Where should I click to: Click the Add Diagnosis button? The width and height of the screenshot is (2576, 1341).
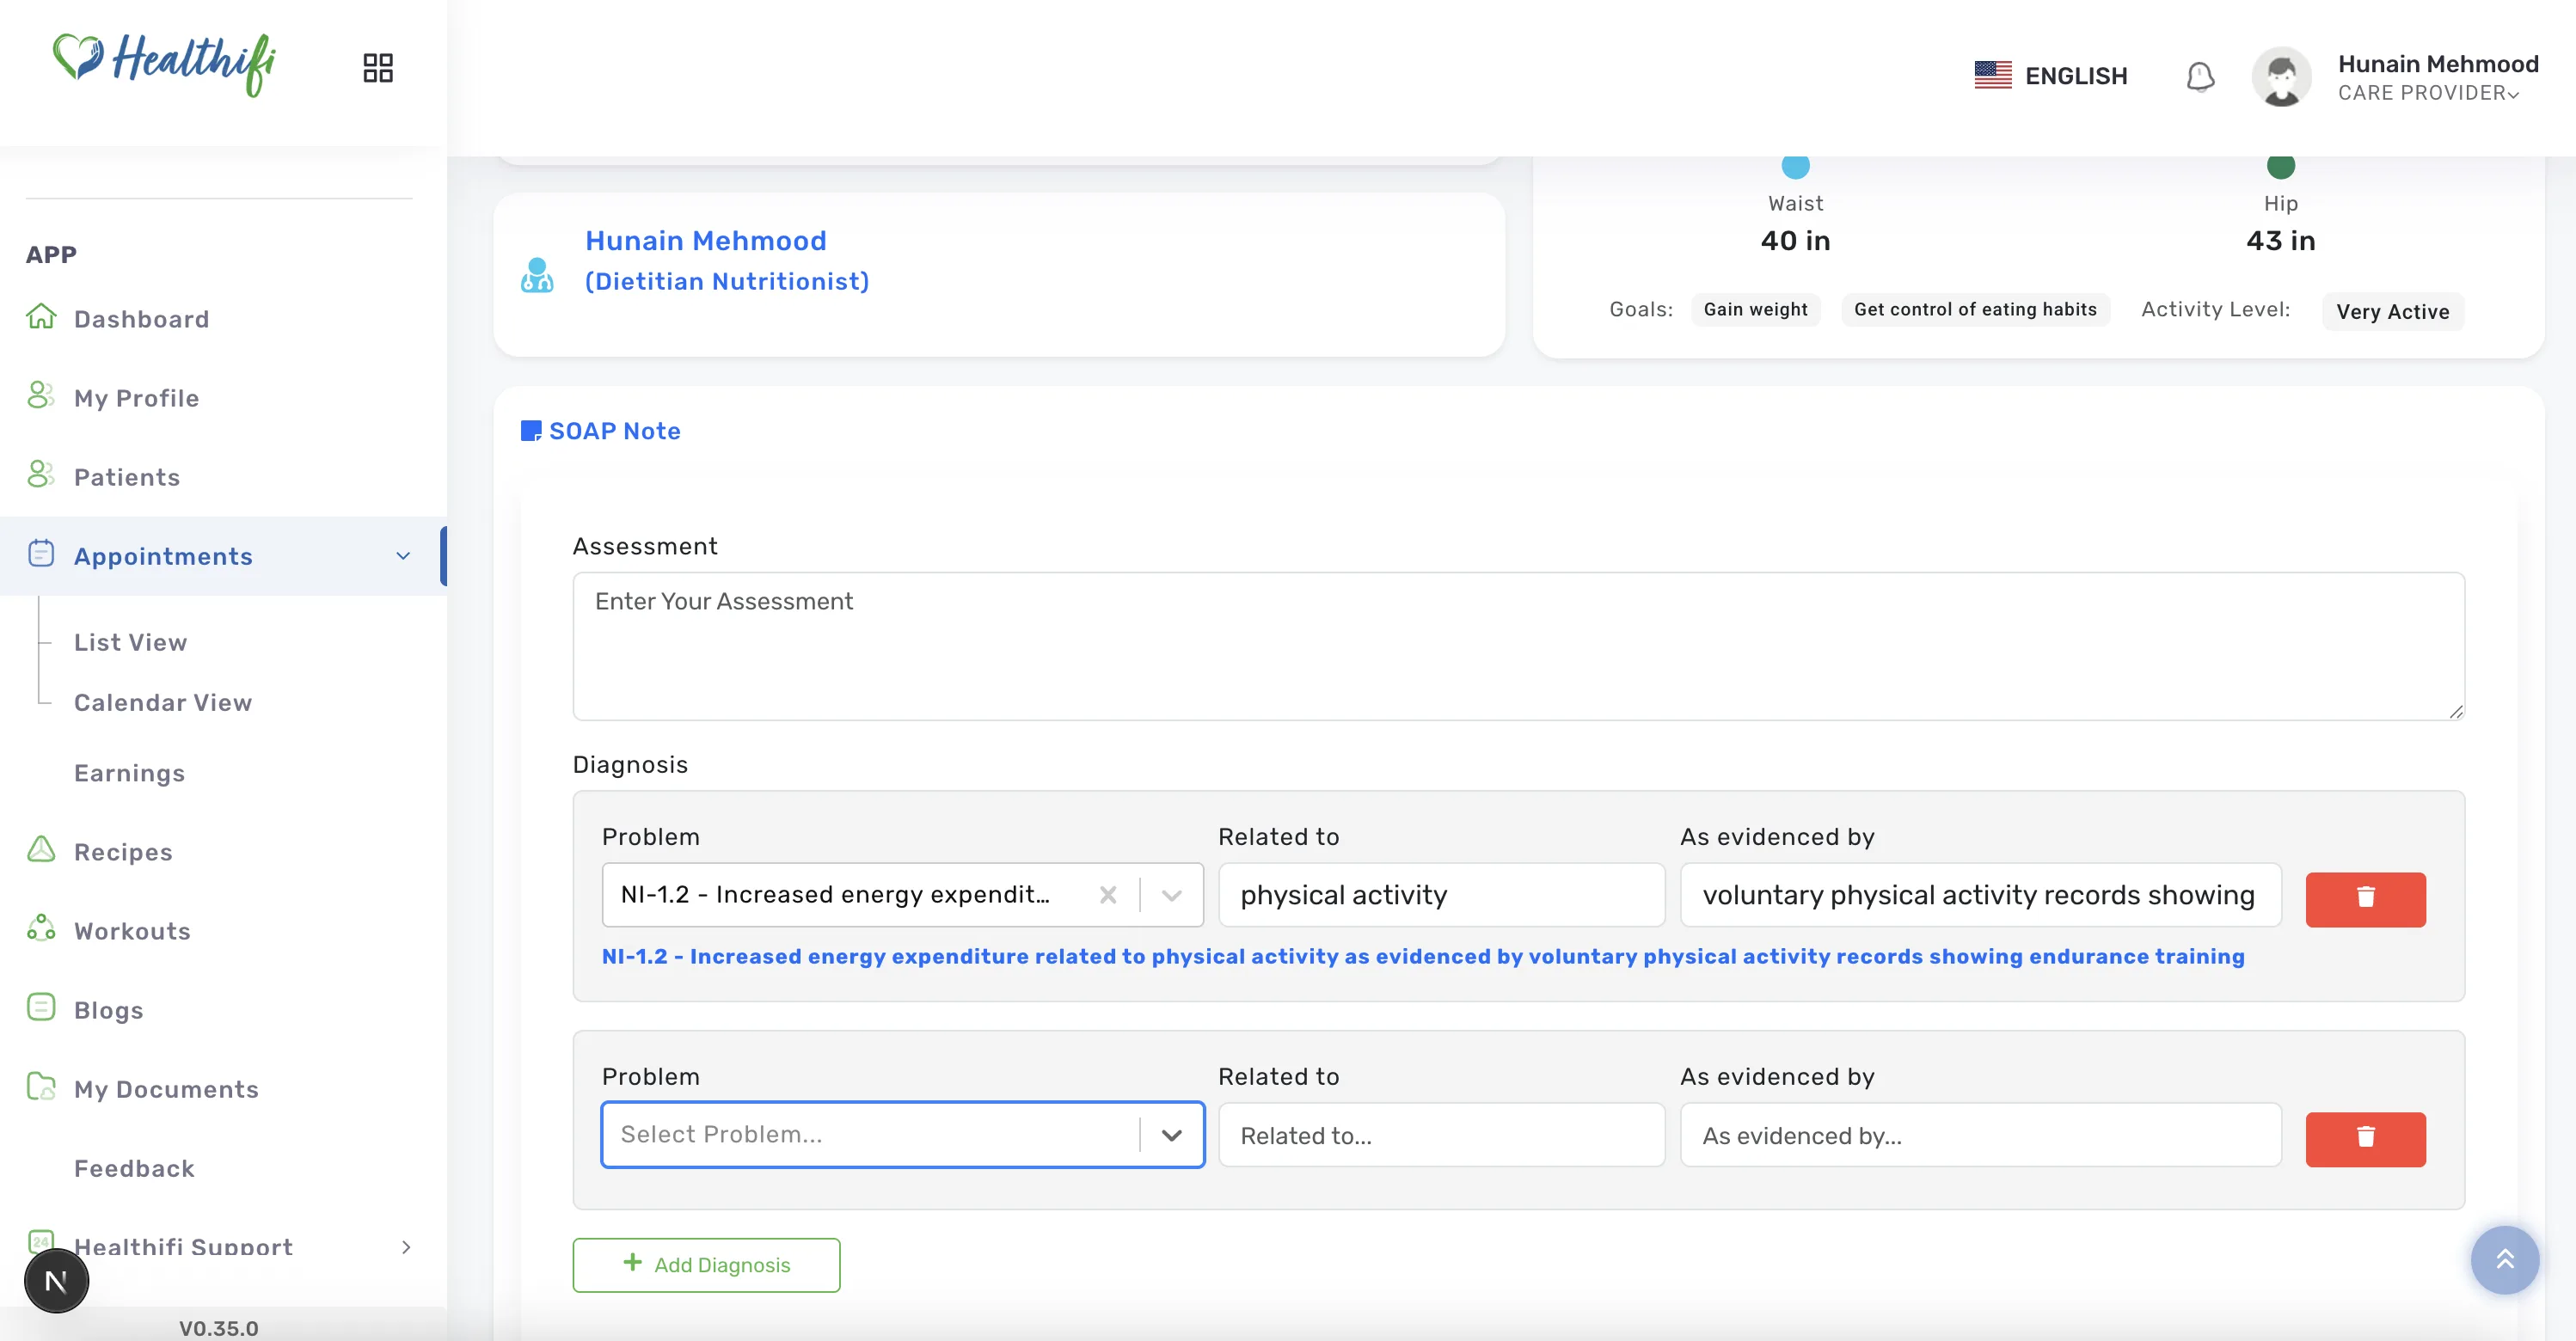(x=706, y=1265)
